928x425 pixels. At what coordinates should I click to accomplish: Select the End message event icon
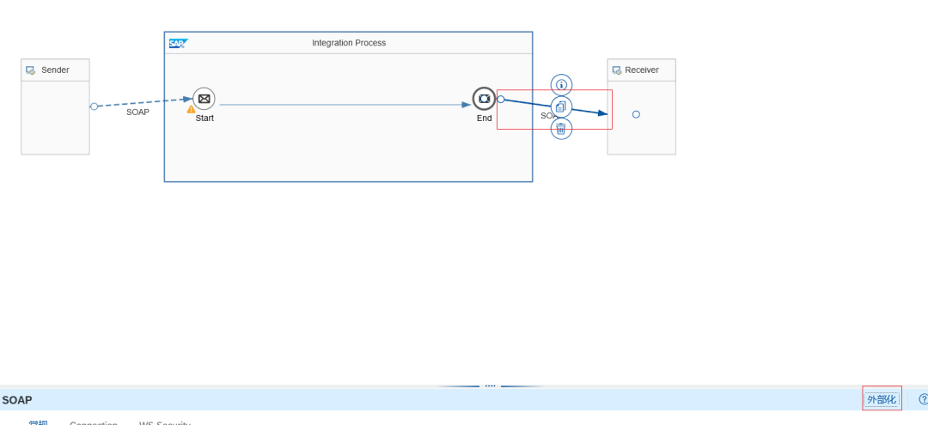point(484,99)
